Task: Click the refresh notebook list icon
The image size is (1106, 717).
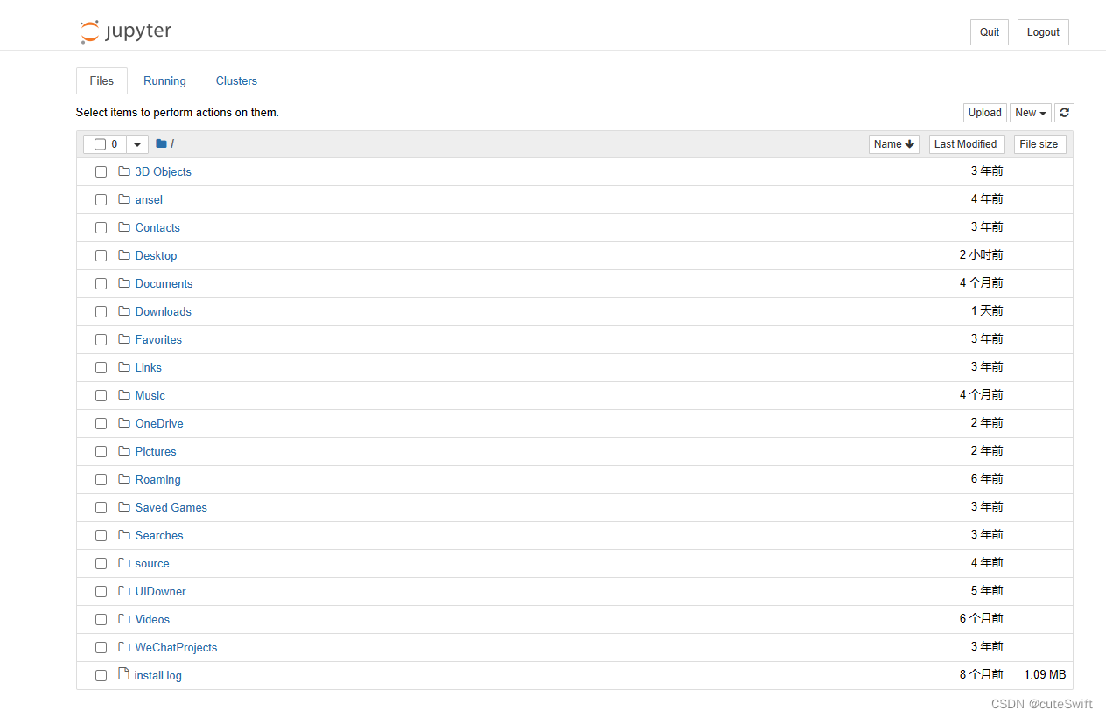Action: coord(1064,113)
